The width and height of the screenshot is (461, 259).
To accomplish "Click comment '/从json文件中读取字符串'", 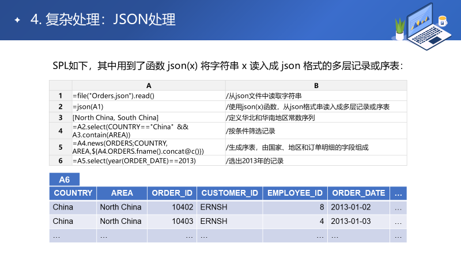I will pyautogui.click(x=316, y=96).
